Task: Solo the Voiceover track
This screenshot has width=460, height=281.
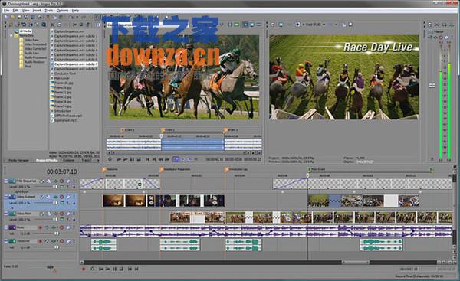Action: pyautogui.click(x=74, y=241)
